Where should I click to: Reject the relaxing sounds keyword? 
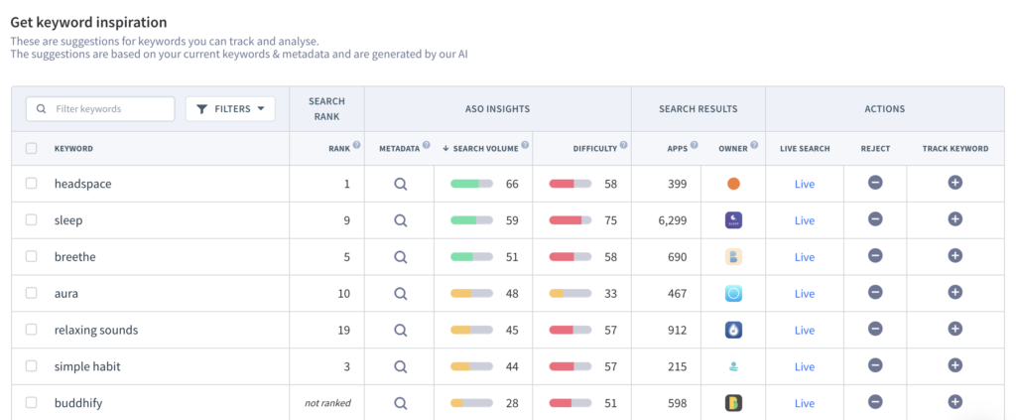tap(875, 329)
